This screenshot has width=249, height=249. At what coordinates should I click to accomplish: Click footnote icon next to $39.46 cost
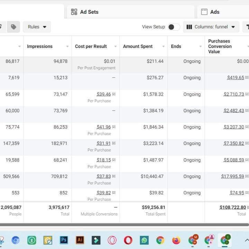tap(114, 94)
